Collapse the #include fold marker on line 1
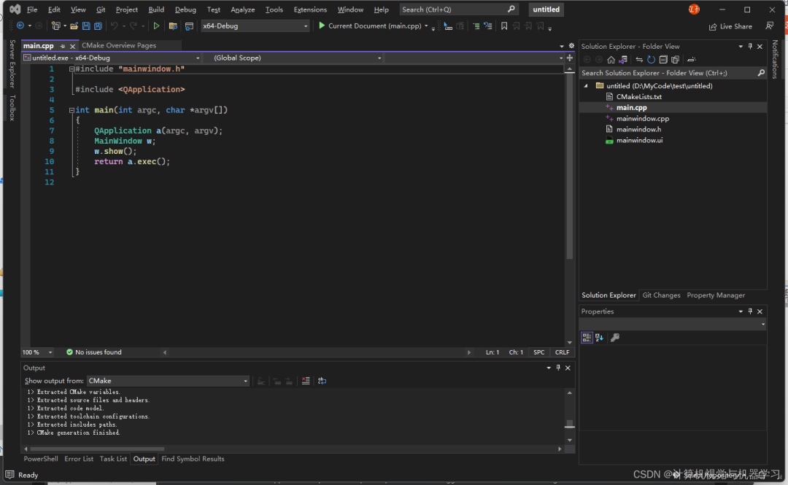Screen dimensions: 788x485 (72, 69)
